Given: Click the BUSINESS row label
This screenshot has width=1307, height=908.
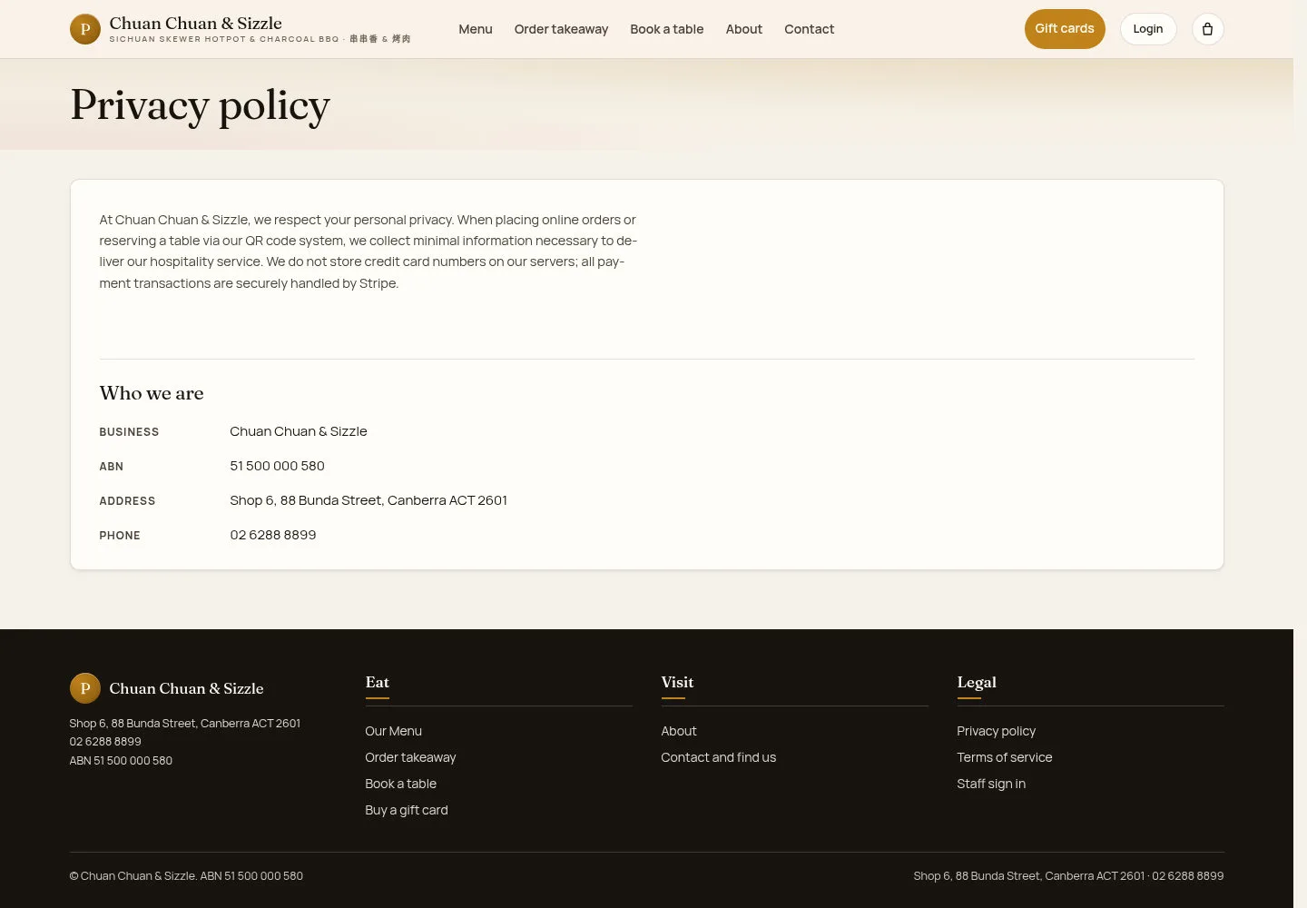Looking at the screenshot, I should coord(129,432).
